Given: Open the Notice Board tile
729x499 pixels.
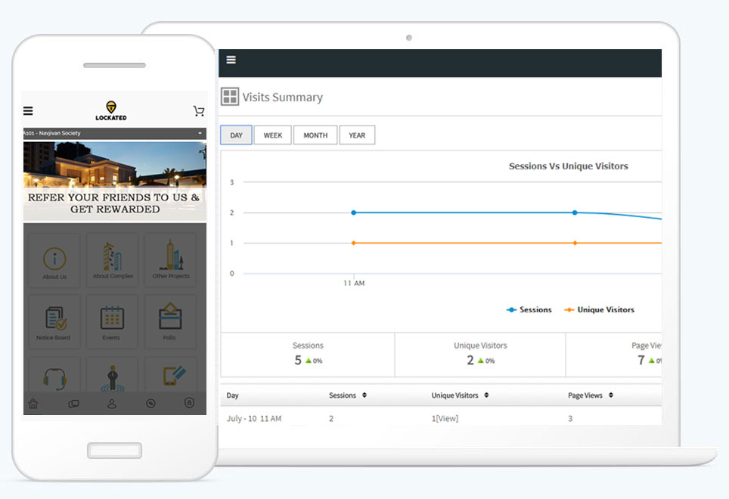Looking at the screenshot, I should 54,321.
